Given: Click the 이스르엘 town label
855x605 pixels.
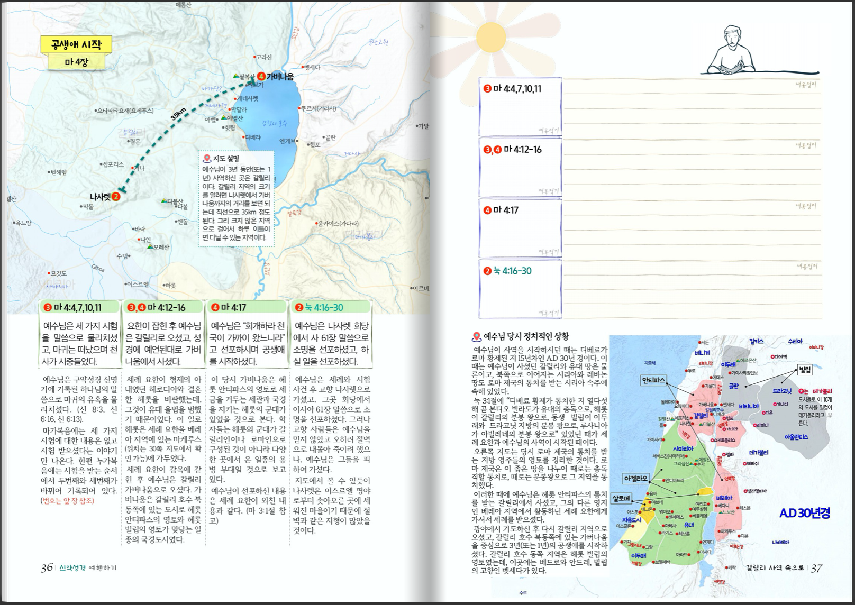Looking at the screenshot, I should pos(139,284).
